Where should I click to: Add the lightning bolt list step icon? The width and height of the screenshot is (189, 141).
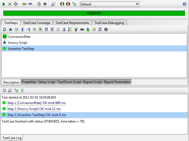click(x=94, y=29)
